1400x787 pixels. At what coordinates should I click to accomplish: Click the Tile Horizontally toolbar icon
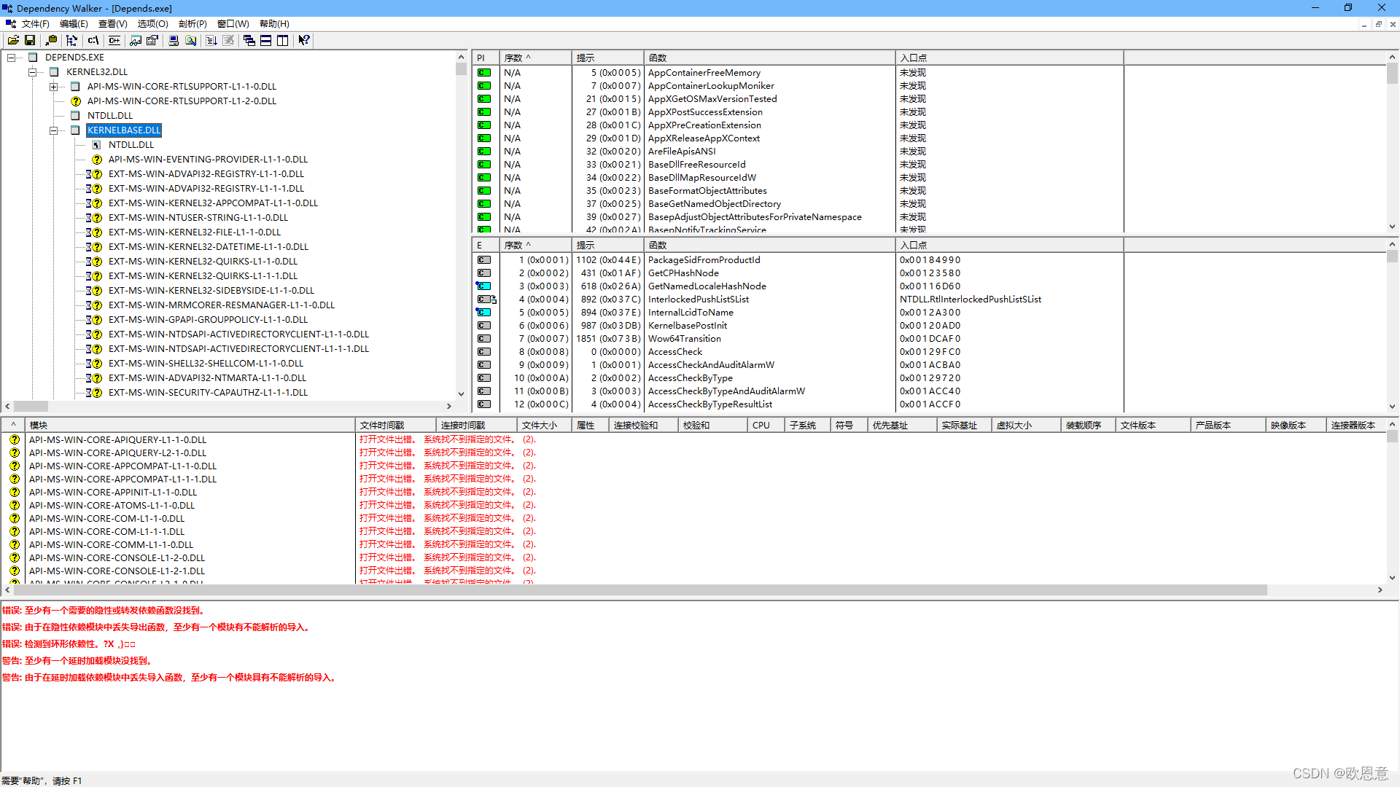click(x=266, y=41)
